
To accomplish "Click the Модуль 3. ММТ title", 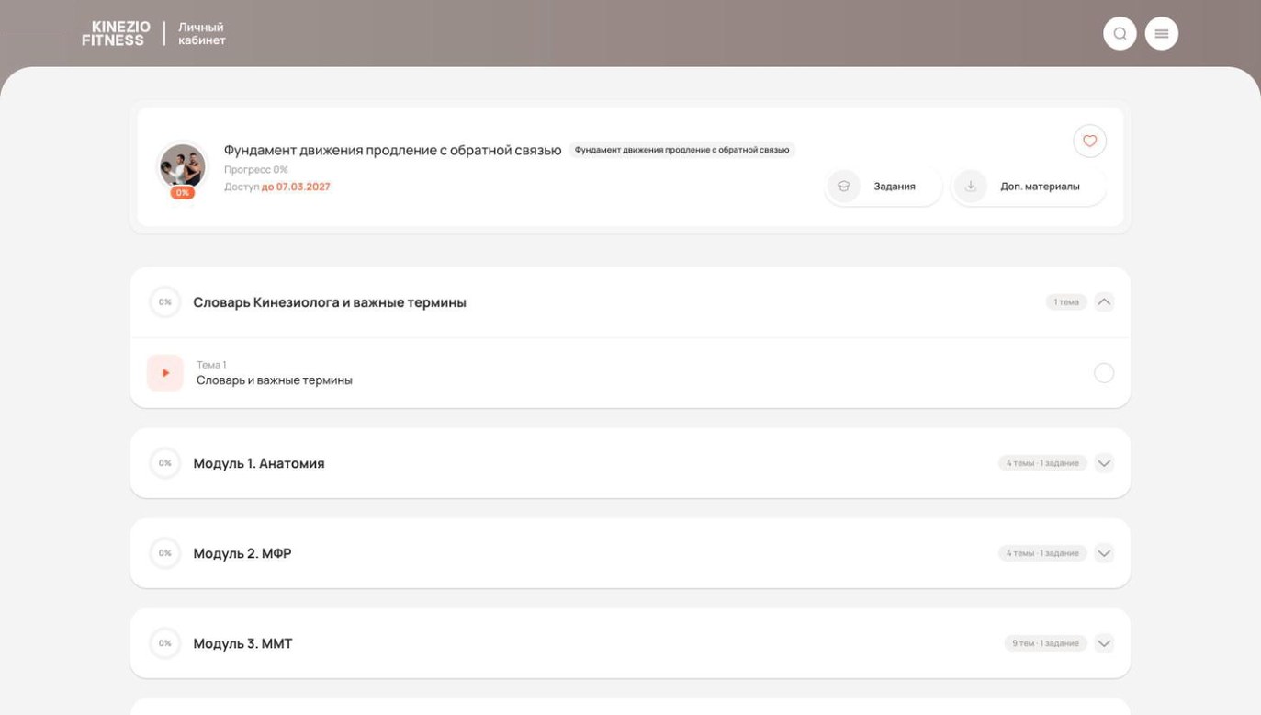I will [242, 643].
